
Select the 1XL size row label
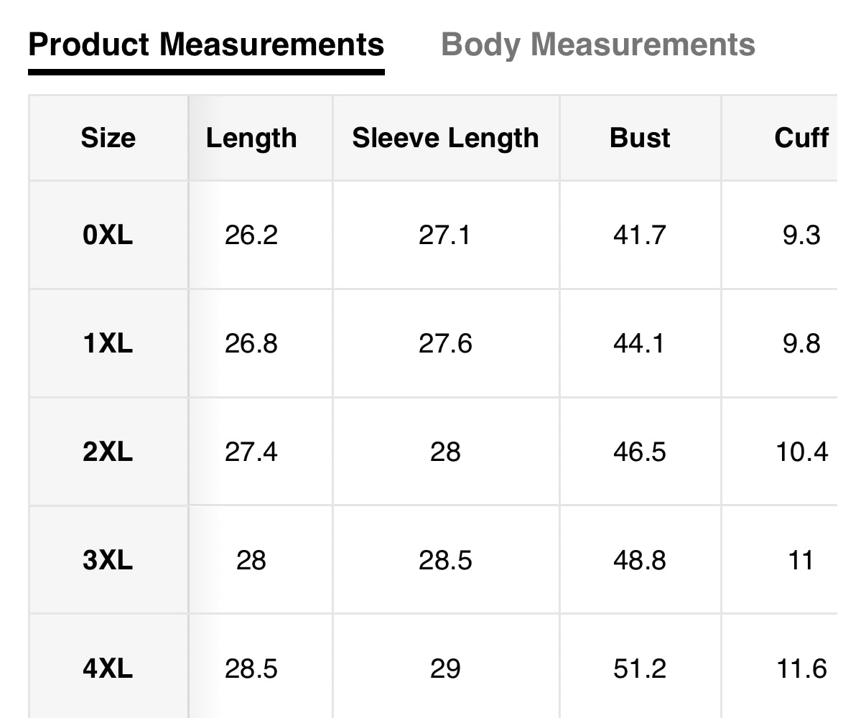coord(108,344)
